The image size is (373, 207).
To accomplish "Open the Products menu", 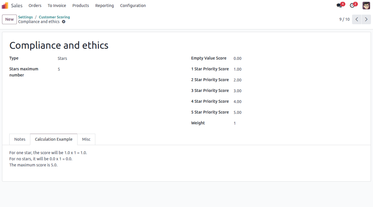I will pyautogui.click(x=81, y=6).
